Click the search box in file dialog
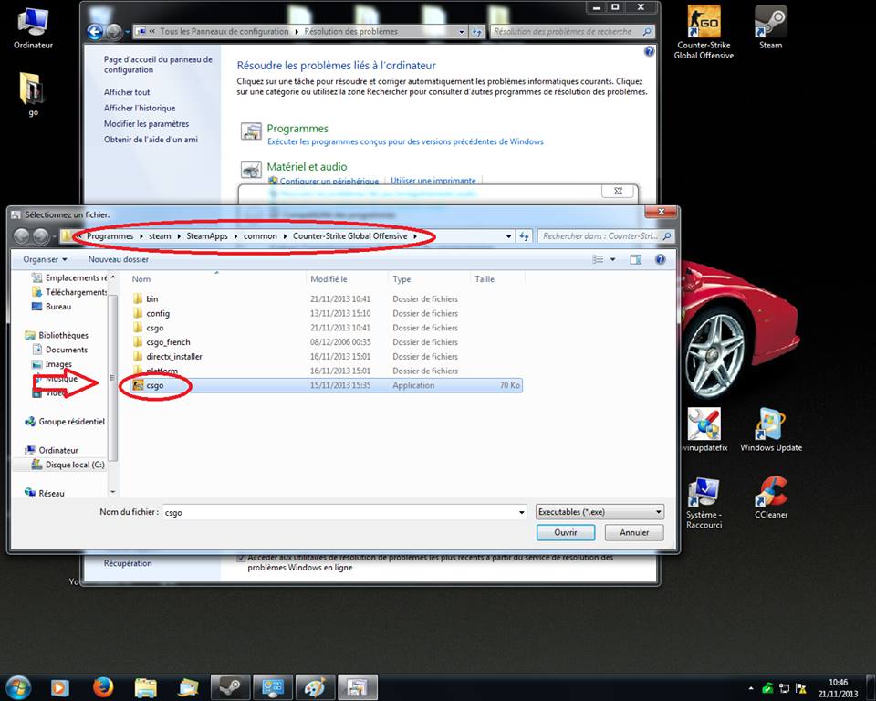The width and height of the screenshot is (876, 701). click(x=606, y=236)
